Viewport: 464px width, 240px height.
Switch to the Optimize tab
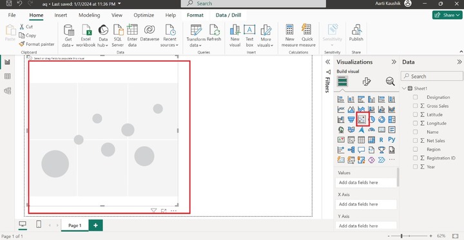(x=144, y=15)
